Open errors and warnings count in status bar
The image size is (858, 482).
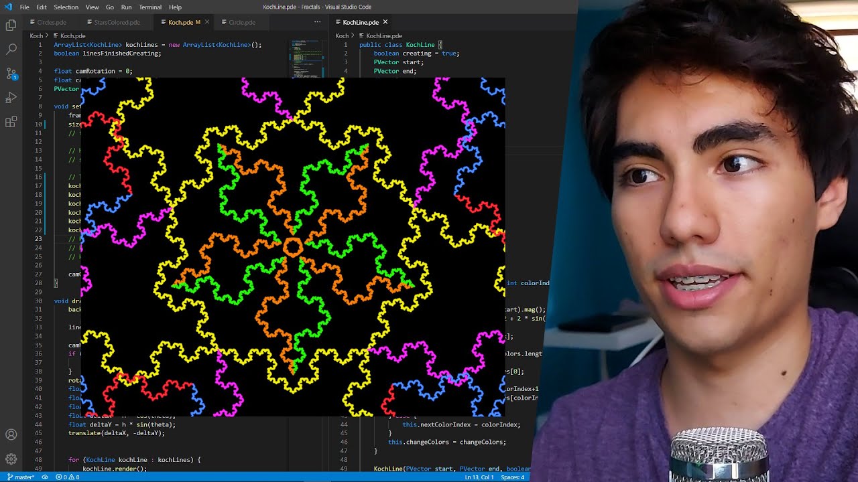coord(68,477)
